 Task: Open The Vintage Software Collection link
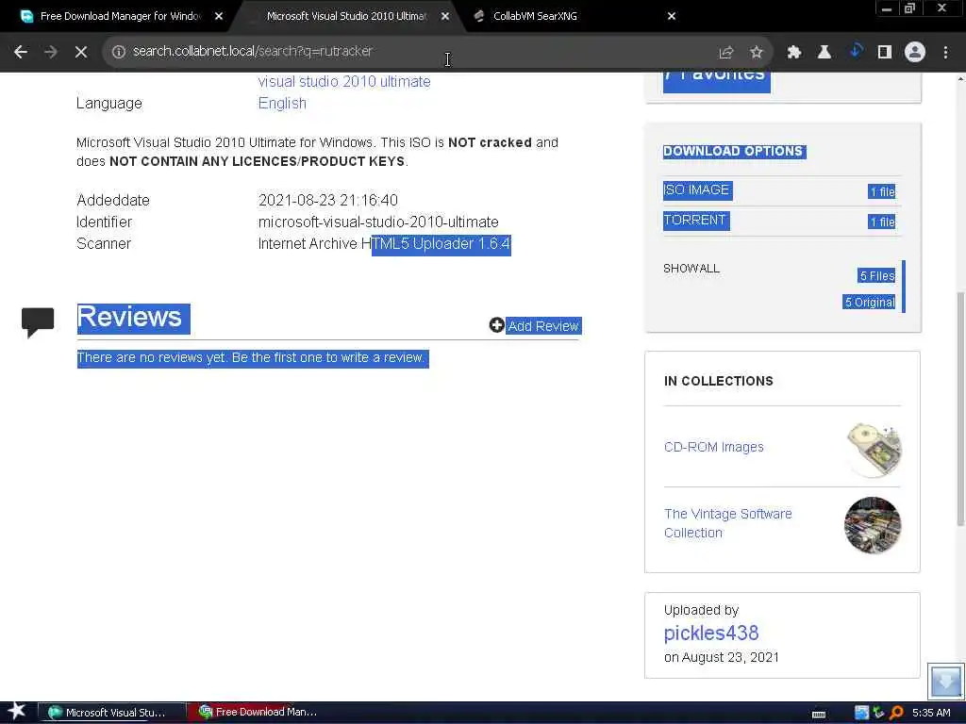point(727,522)
